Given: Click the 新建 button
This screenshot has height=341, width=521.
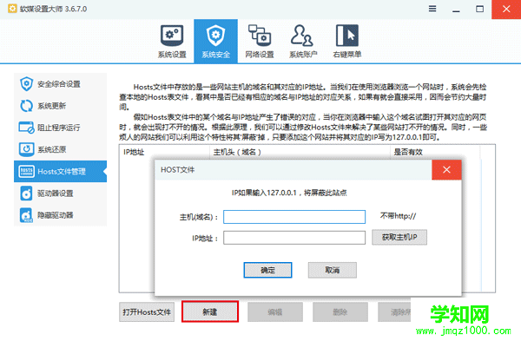Looking at the screenshot, I should [x=210, y=311].
